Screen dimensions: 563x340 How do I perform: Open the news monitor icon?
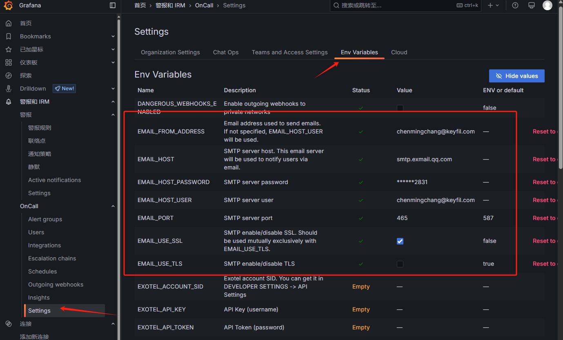point(532,5)
